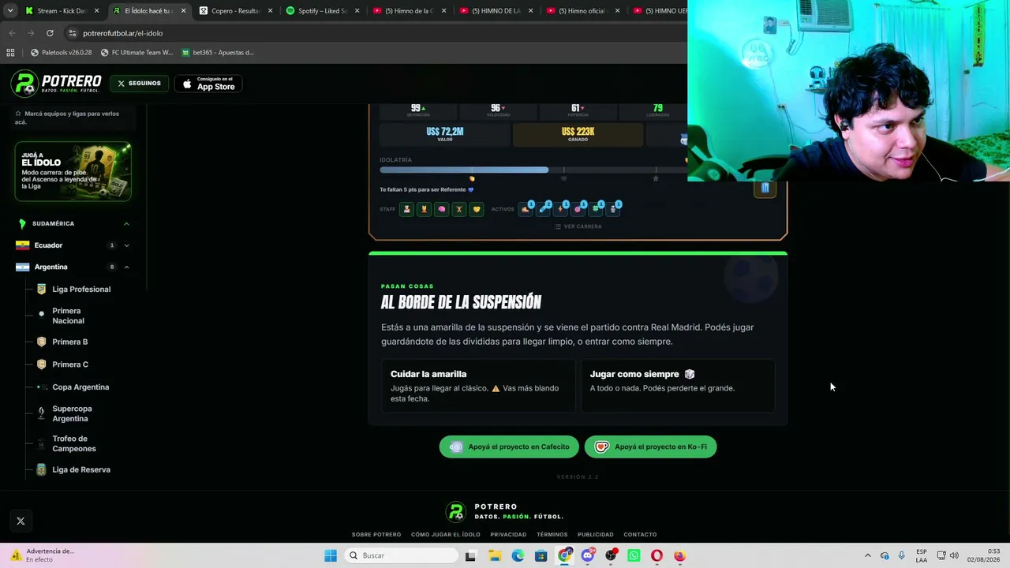Click the speaker volume icon in system tray

954,555
